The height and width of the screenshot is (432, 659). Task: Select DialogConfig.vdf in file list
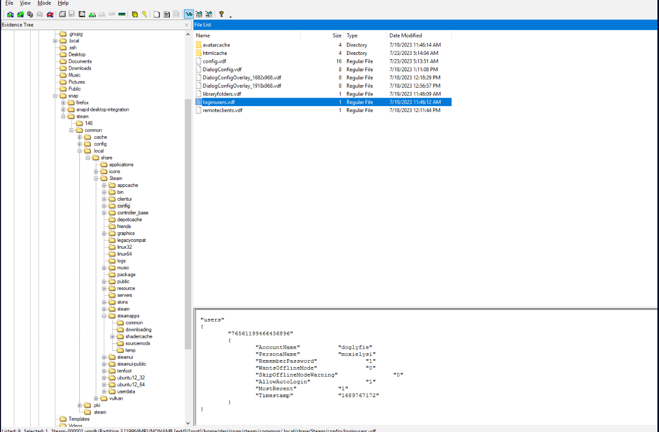point(222,69)
